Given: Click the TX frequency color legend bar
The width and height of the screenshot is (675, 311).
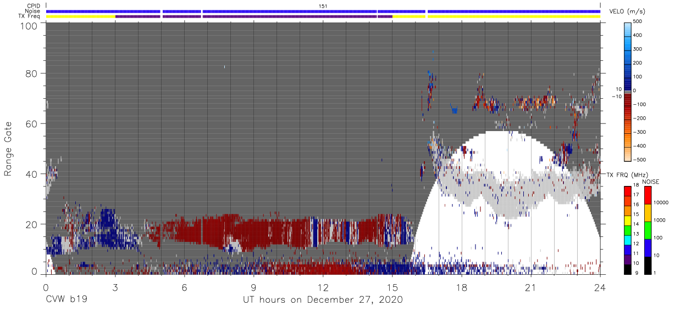Looking at the screenshot, I should [627, 230].
